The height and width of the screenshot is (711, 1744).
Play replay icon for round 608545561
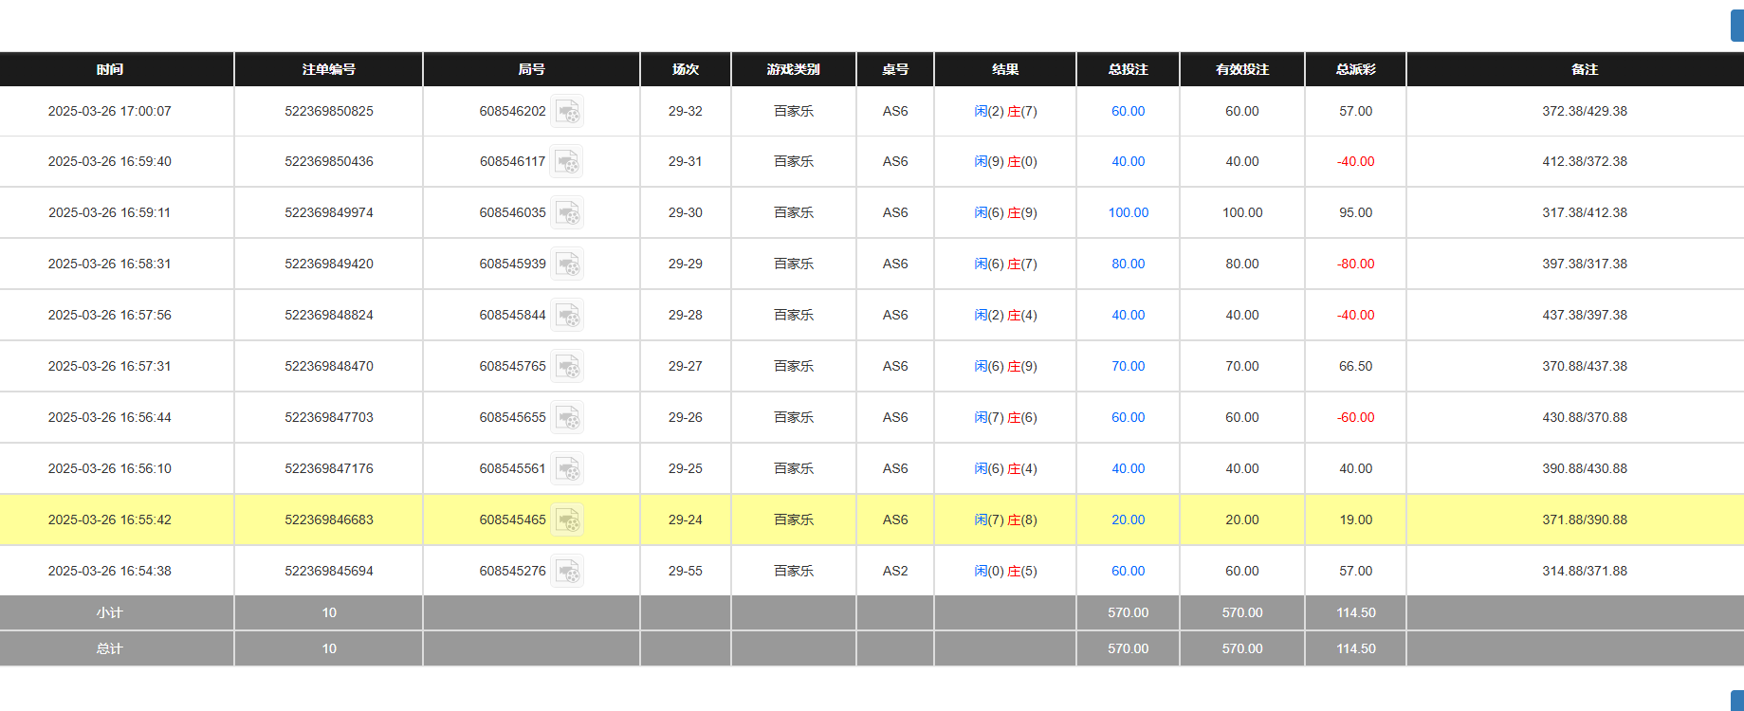[x=567, y=469]
